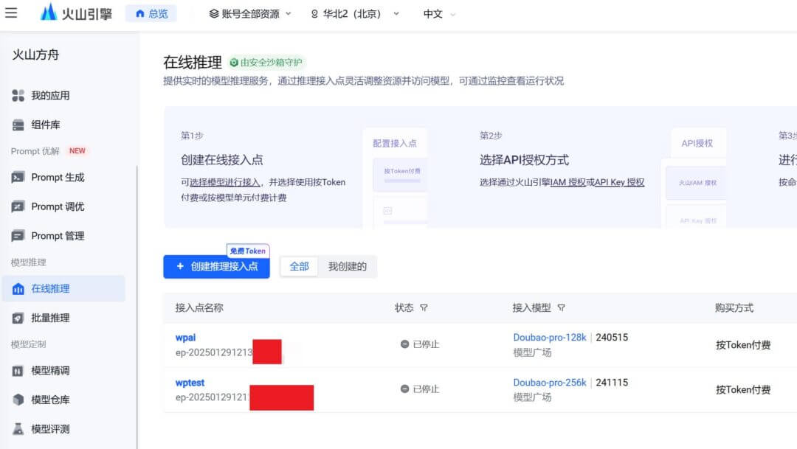
Task: Select the 我创建的 filter tab
Action: tap(348, 266)
